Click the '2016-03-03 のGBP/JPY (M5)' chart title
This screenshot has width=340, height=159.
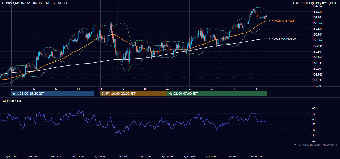pyautogui.click(x=314, y=3)
